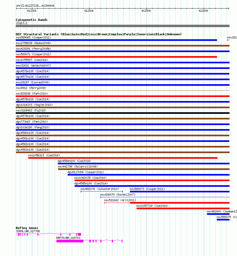Select nsv442798 (McCarroll2008) variant

click(144, 169)
